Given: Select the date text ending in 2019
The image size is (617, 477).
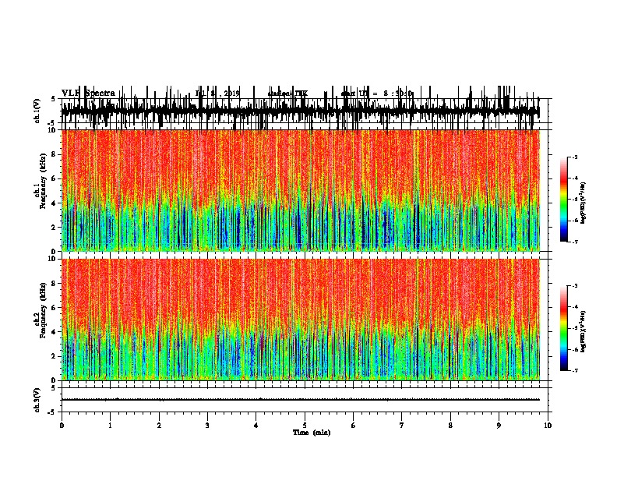Looking at the screenshot, I should click(217, 94).
